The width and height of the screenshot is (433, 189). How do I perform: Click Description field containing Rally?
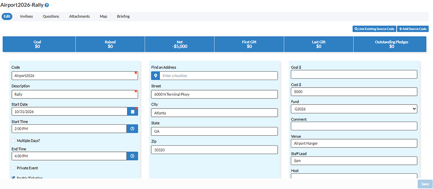point(74,94)
